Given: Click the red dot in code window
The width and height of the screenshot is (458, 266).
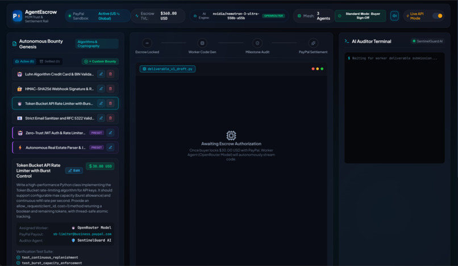Looking at the screenshot, I should tap(313, 69).
